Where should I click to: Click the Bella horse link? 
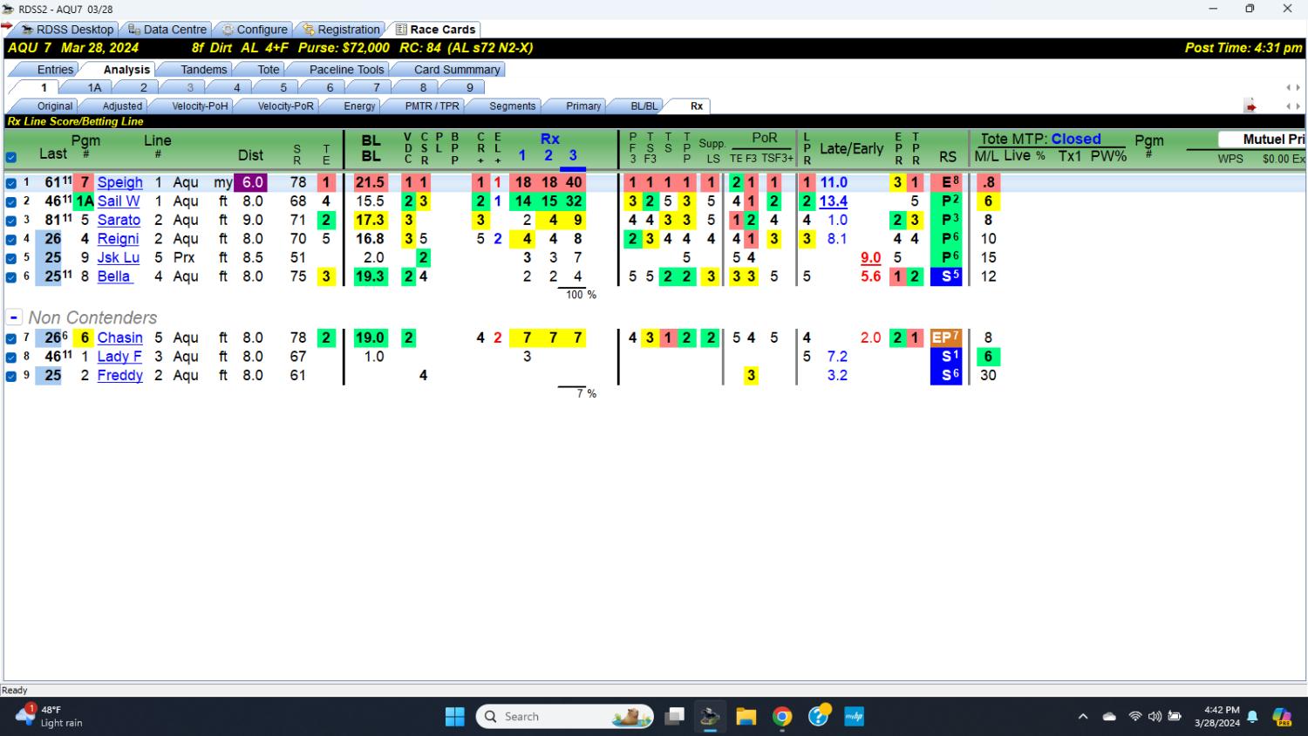tap(114, 276)
